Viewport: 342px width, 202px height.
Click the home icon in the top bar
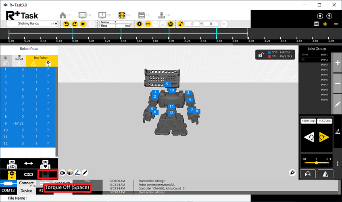[63, 15]
